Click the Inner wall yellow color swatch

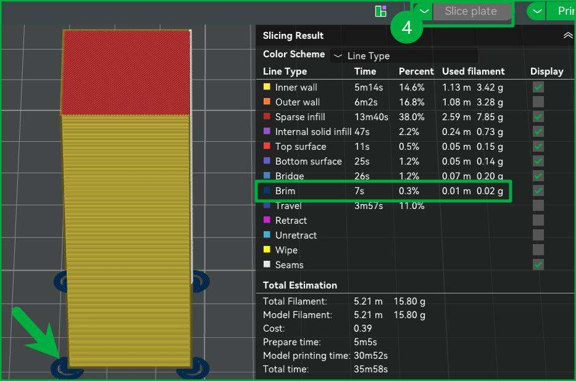tap(267, 87)
